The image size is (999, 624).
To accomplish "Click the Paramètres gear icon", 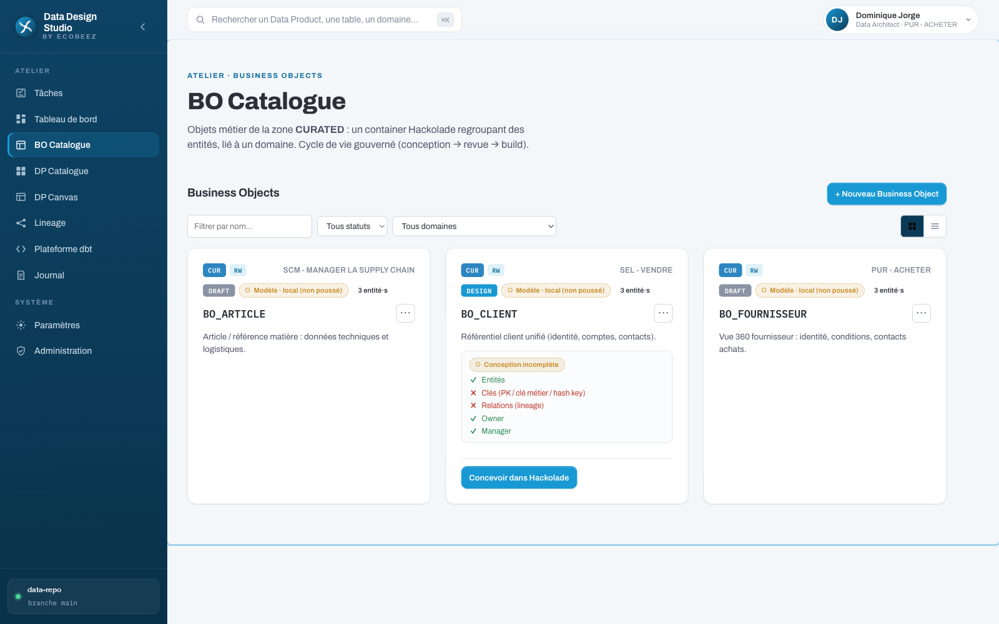I will (x=21, y=325).
